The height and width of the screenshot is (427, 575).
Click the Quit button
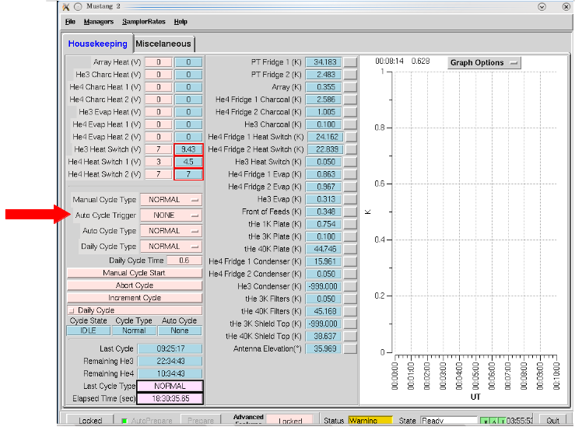pos(552,421)
